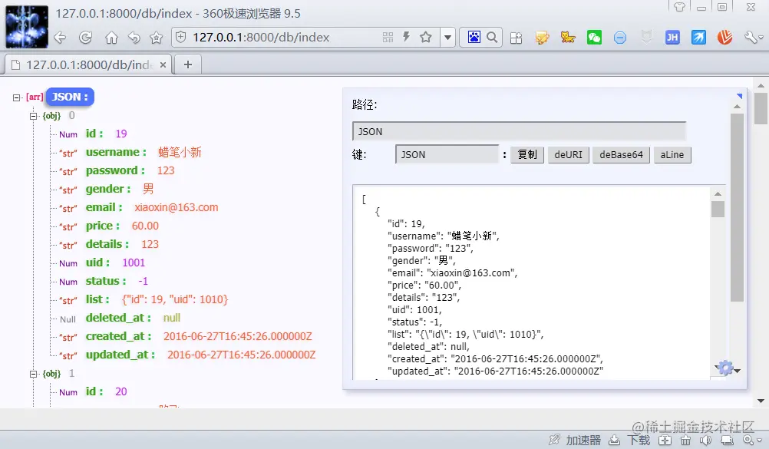
Task: Click the gray shield extension icon
Action: pos(647,38)
